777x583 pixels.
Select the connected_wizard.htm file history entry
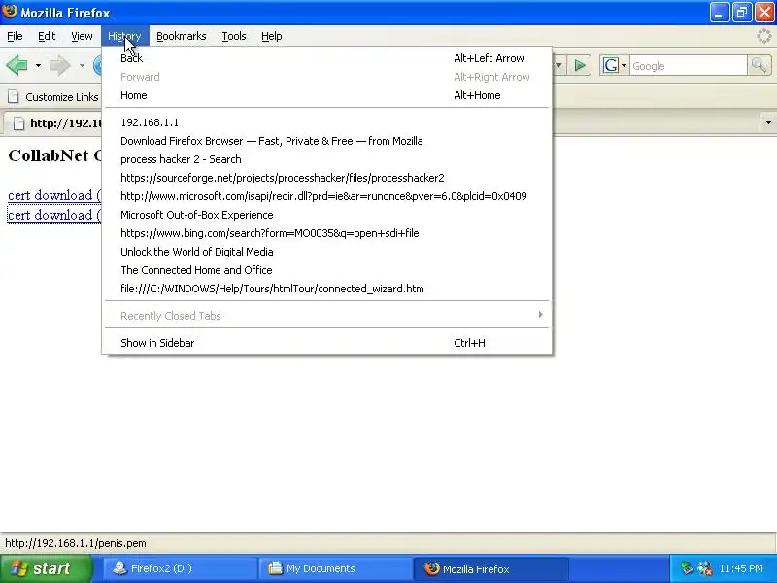[x=327, y=289]
